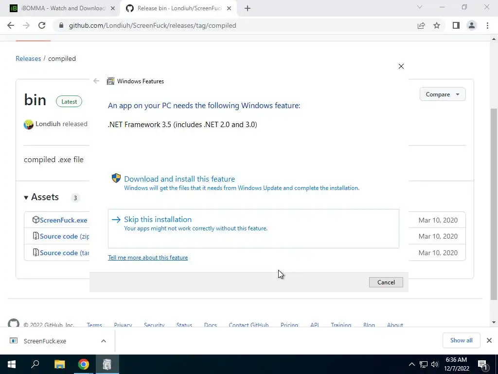
Task: Click the Windows Features title icon
Action: (110, 81)
